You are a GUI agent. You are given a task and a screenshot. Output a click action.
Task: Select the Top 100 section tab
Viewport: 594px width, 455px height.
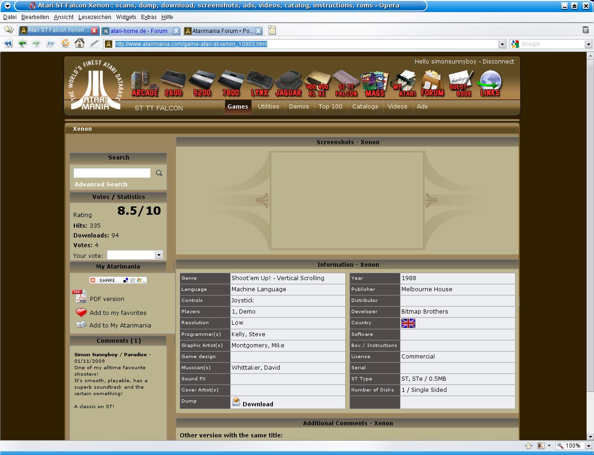(x=330, y=106)
